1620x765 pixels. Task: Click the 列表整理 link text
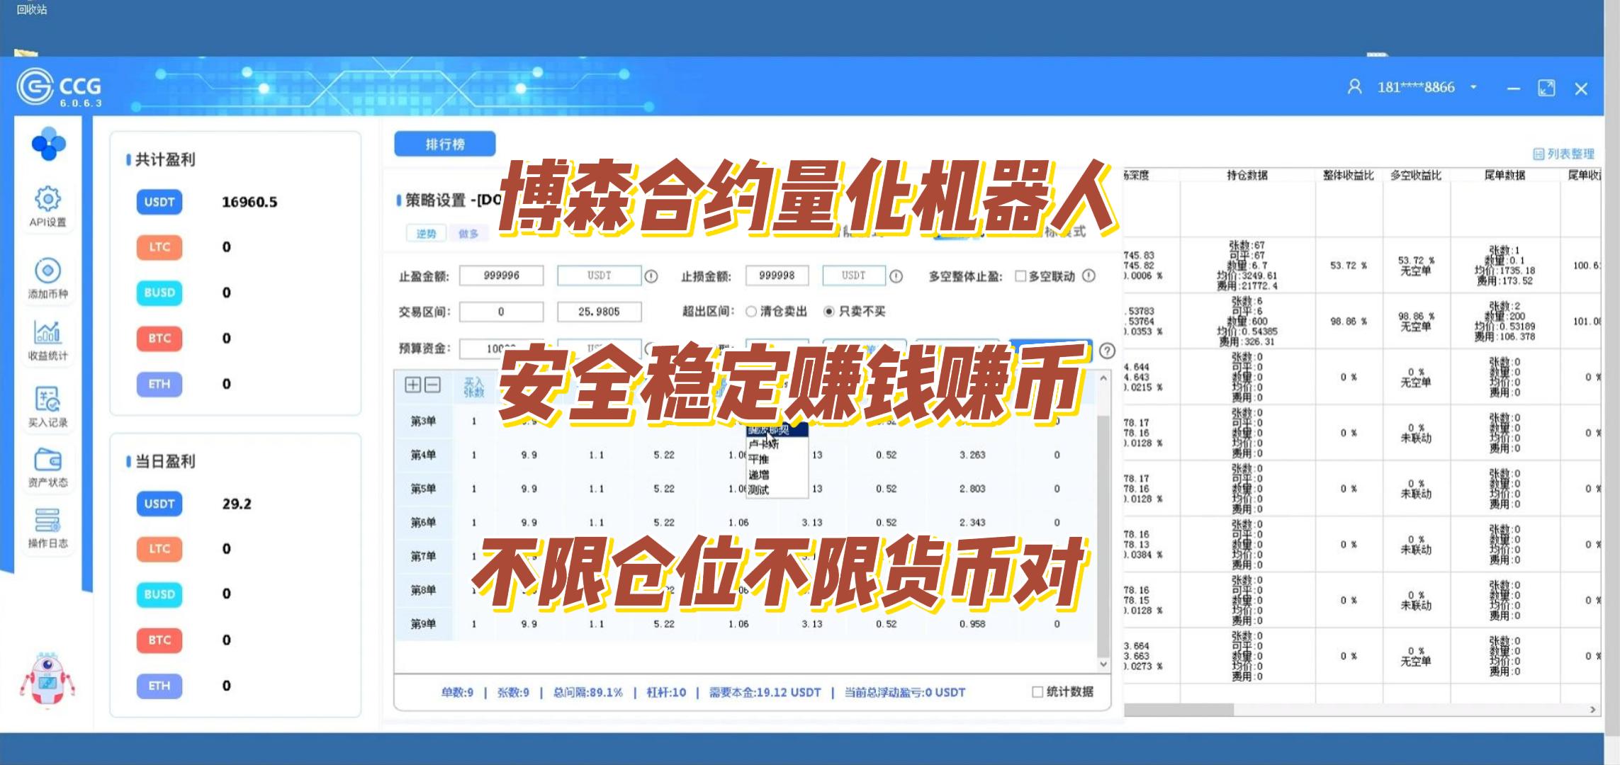click(1570, 154)
